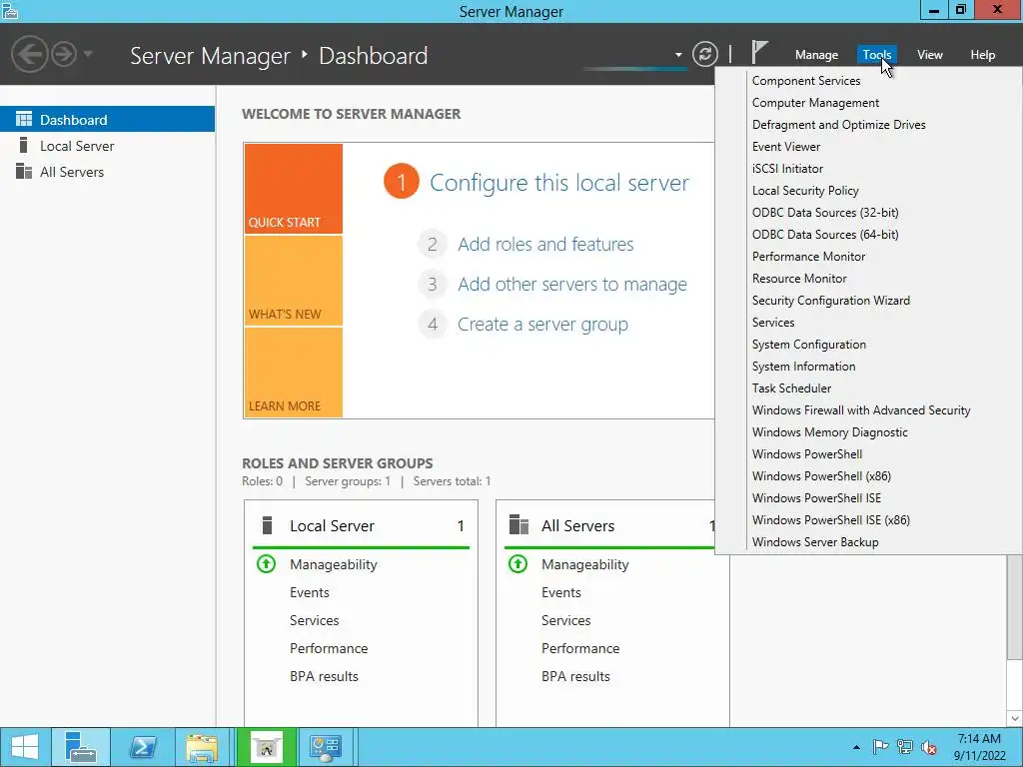Click the back navigation arrow
The width and height of the screenshot is (1023, 767).
pyautogui.click(x=29, y=54)
